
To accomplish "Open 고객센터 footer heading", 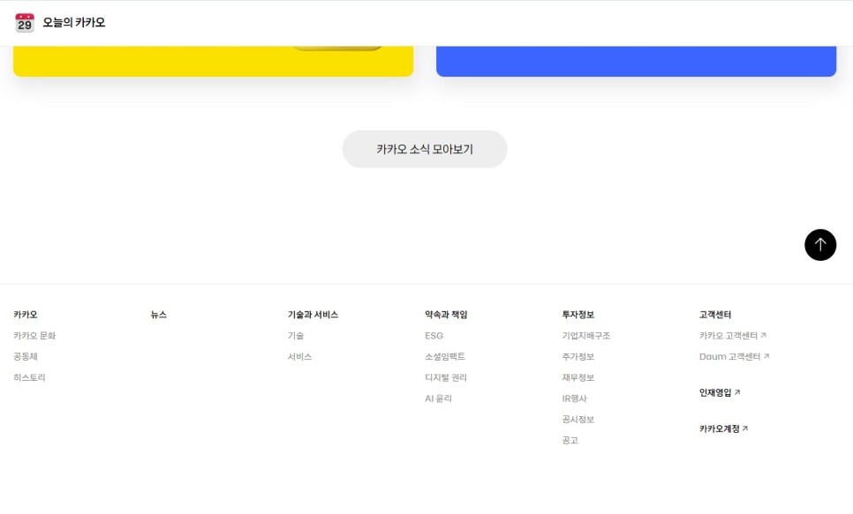I will point(715,315).
